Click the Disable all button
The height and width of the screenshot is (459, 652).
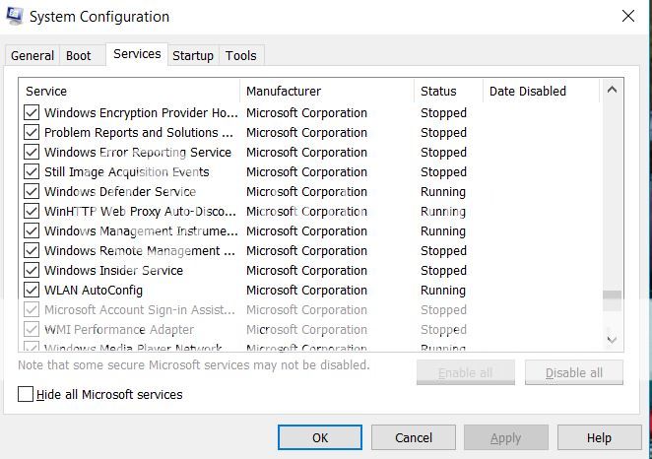tap(574, 372)
